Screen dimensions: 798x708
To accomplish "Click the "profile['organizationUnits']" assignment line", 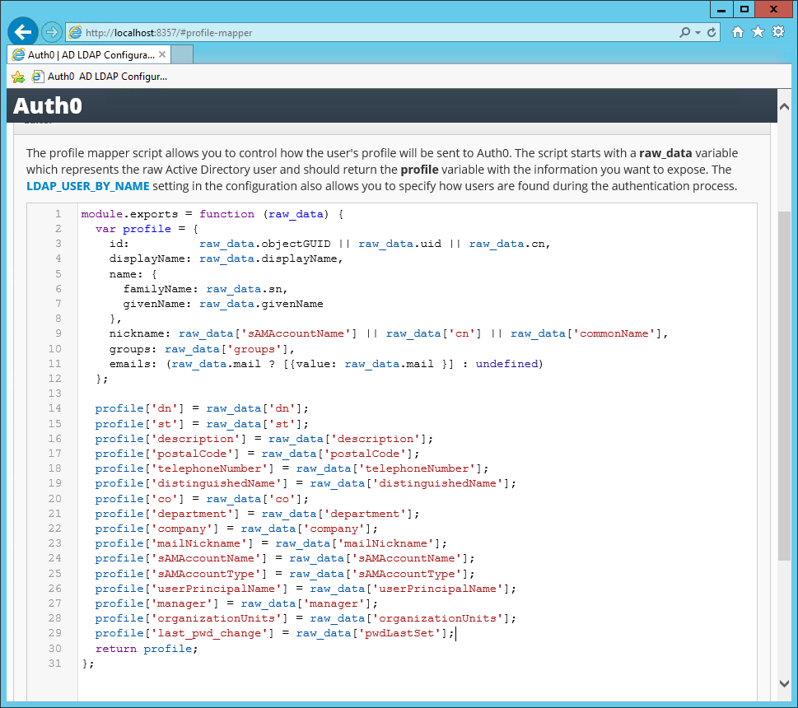I will click(306, 618).
